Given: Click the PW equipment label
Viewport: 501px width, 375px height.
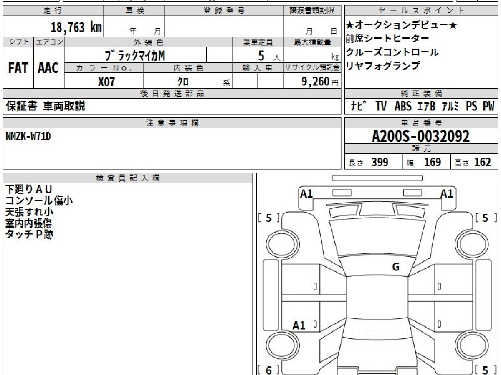Looking at the screenshot, I should pyautogui.click(x=488, y=107).
